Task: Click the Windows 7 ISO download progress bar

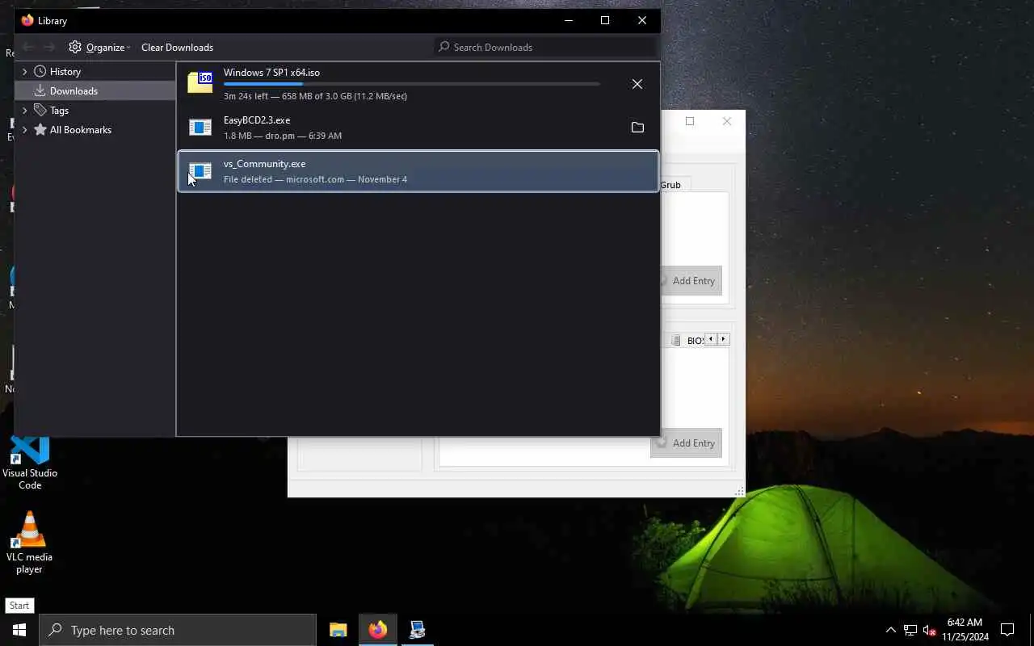Action: point(412,84)
